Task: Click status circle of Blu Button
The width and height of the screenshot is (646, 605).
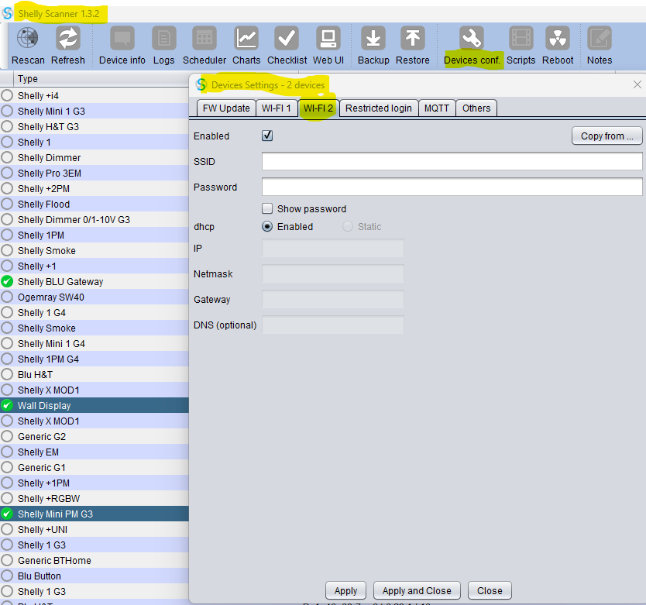Action: [x=7, y=576]
